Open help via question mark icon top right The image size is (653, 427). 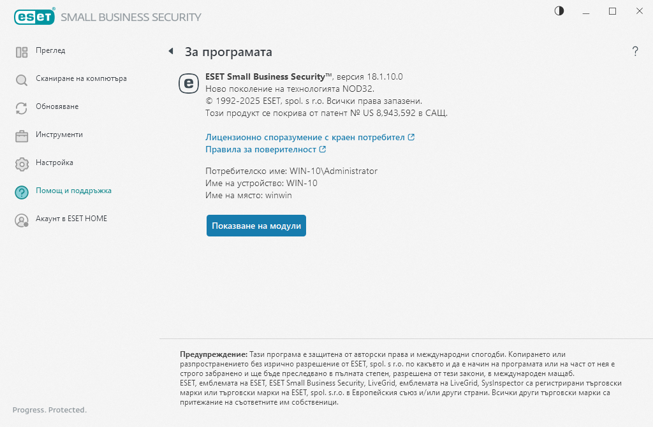click(635, 52)
